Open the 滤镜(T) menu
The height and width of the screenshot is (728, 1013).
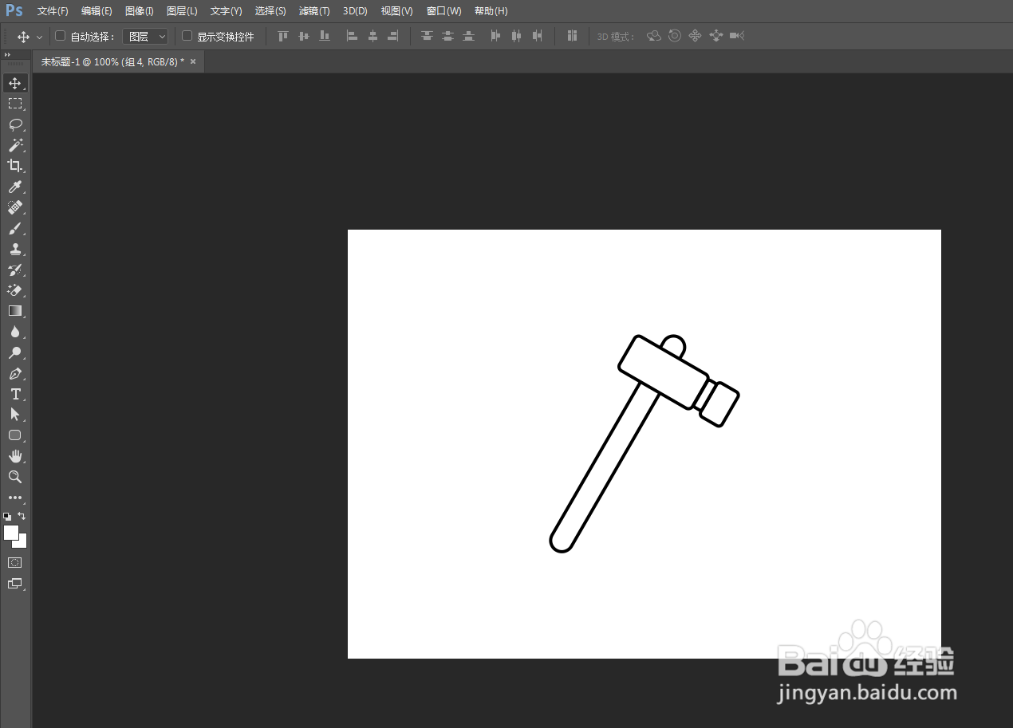314,11
